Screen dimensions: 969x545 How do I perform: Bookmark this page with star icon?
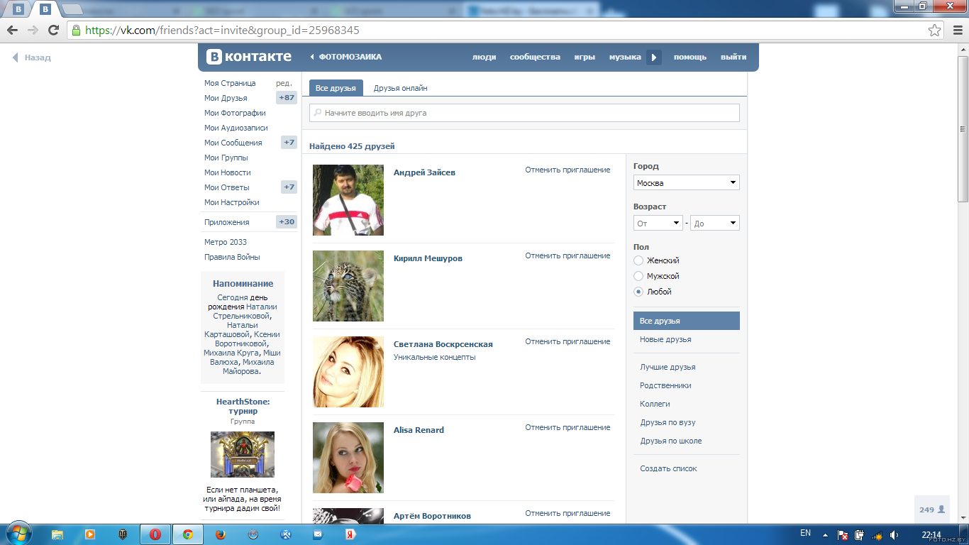[935, 31]
